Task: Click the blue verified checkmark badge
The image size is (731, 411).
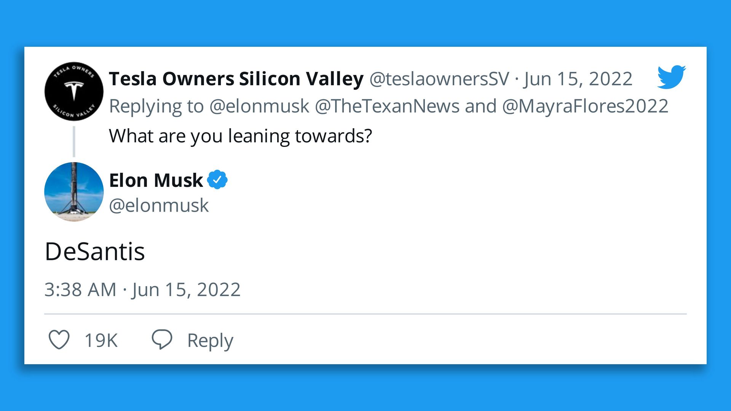Action: (217, 180)
